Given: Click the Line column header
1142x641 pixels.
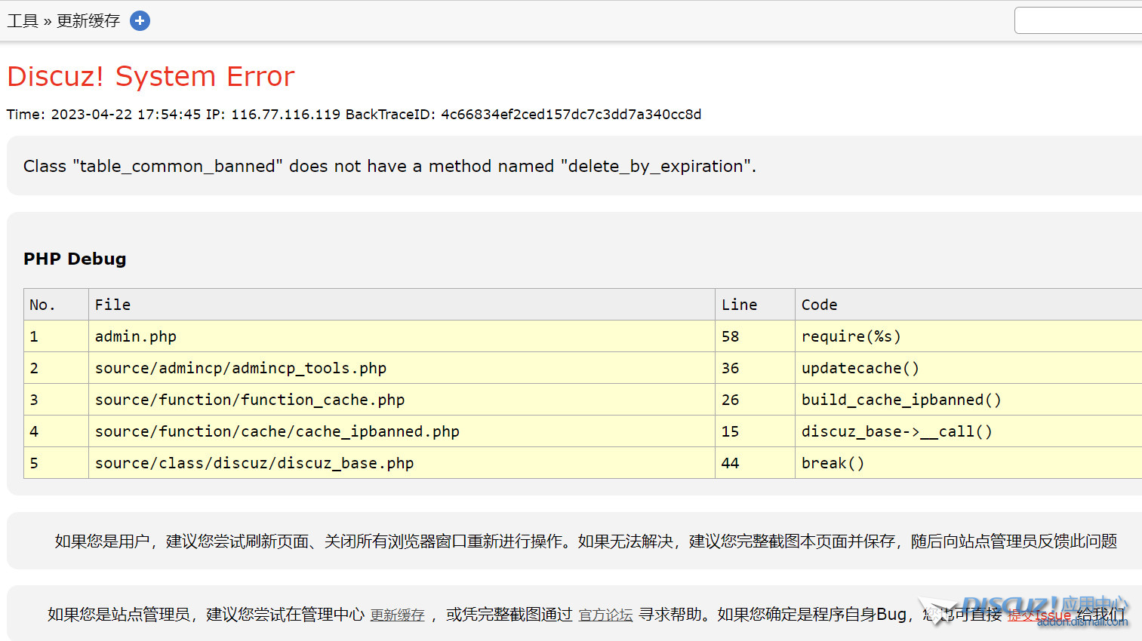Looking at the screenshot, I should tap(756, 305).
